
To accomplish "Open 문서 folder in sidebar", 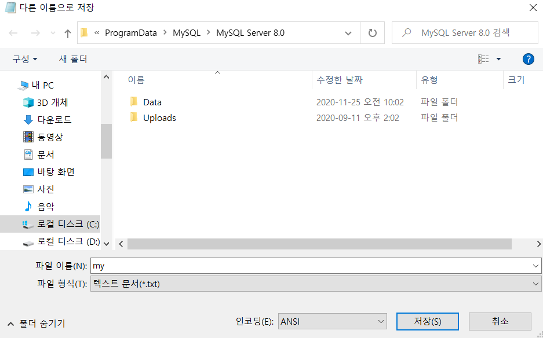I will coord(39,155).
